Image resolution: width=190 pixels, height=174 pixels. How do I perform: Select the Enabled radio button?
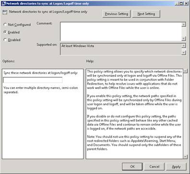5,32
